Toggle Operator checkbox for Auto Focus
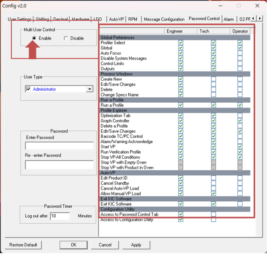This screenshot has width=267, height=254. (240, 53)
